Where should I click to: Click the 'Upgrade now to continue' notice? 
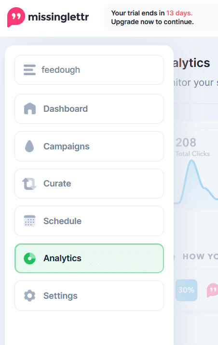click(x=152, y=22)
